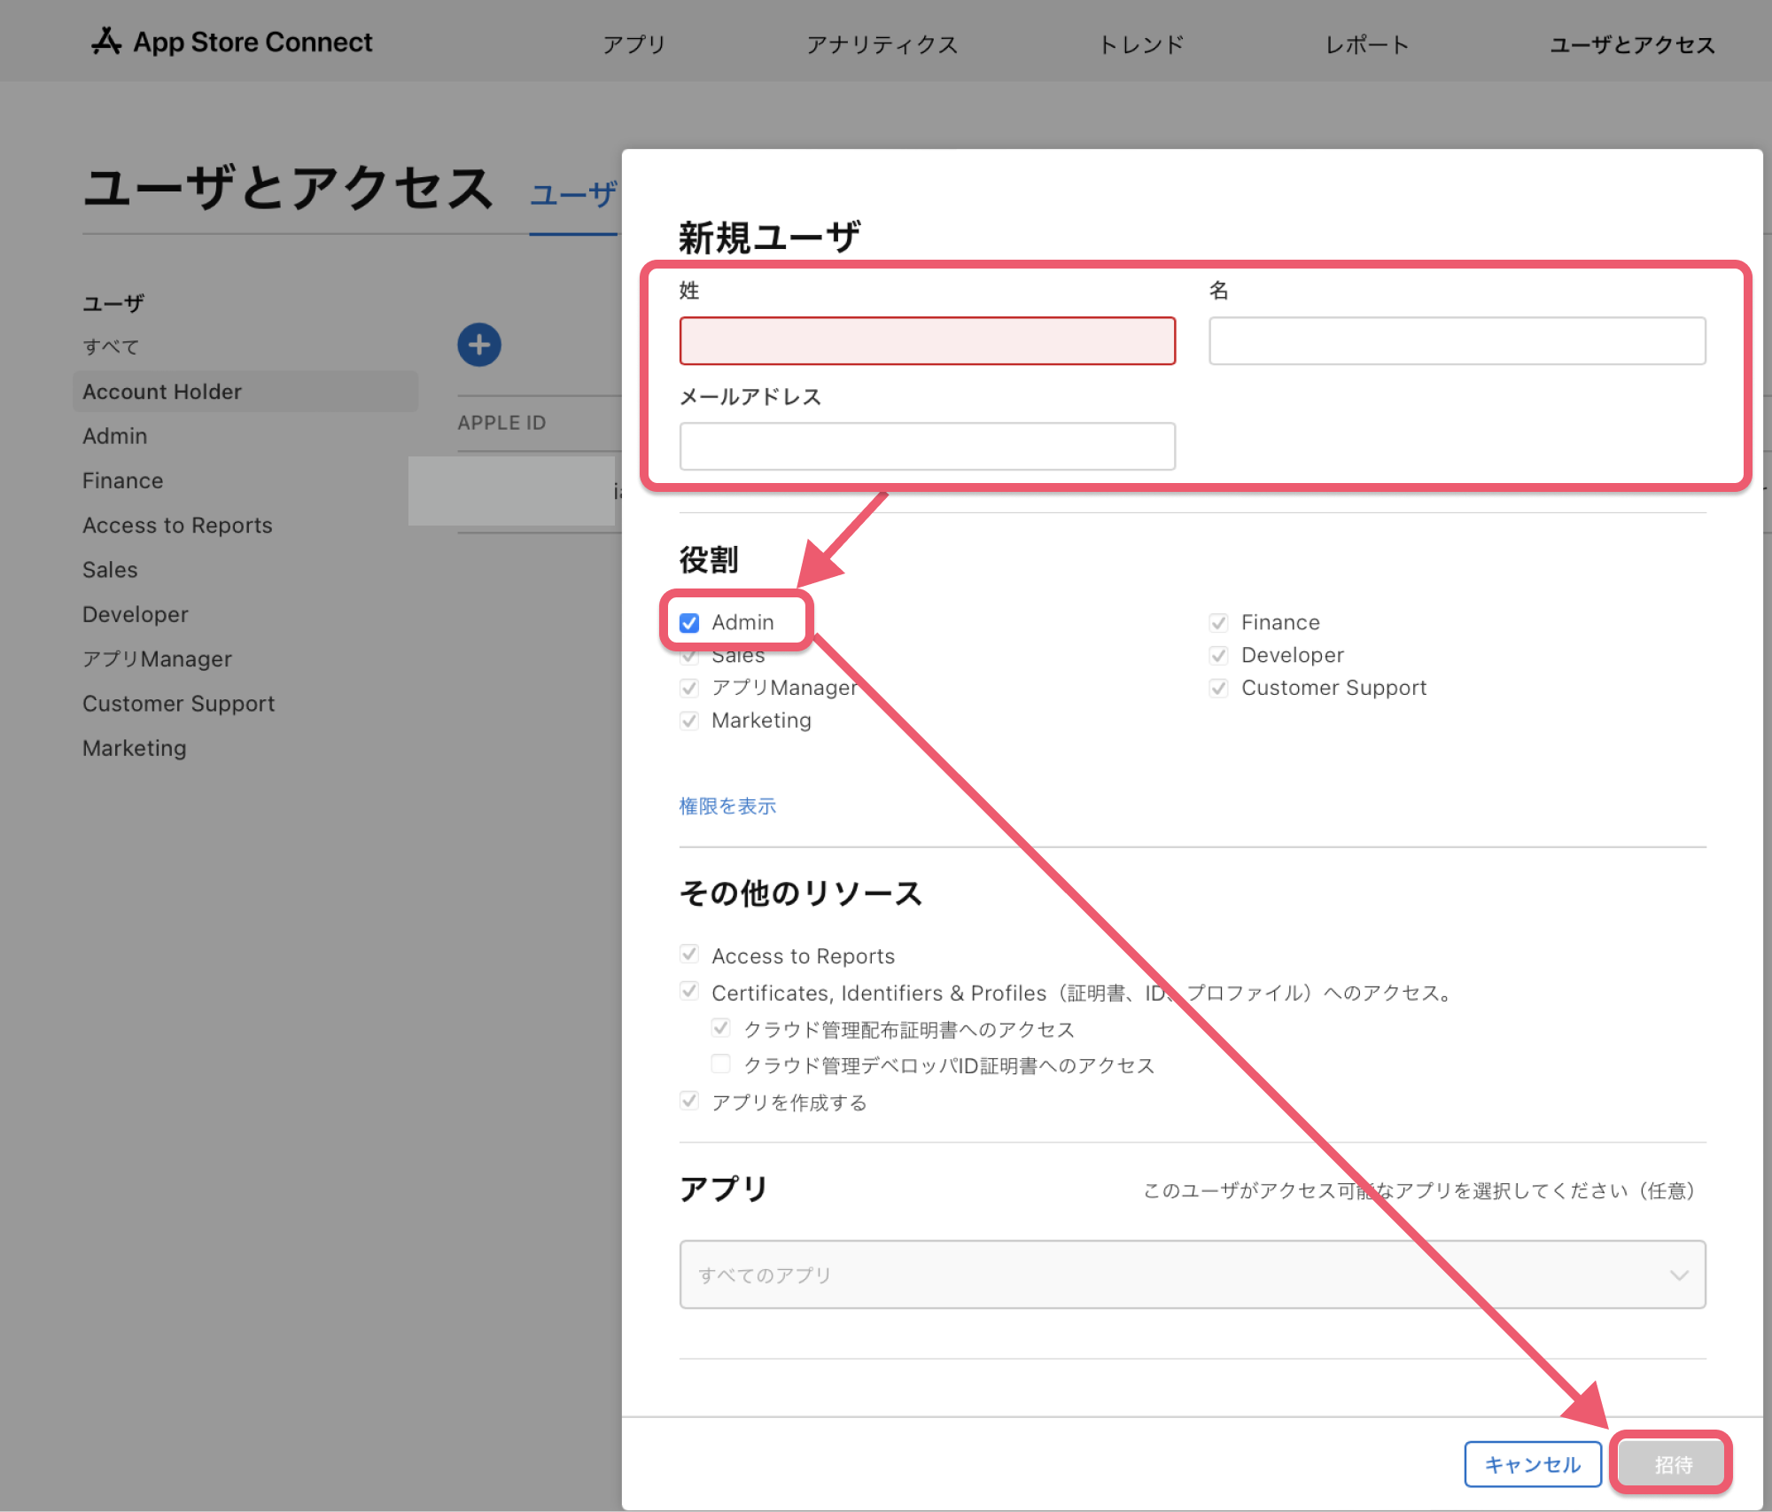
Task: Open the ユーザとアクセス navigation item
Action: pos(1632,44)
